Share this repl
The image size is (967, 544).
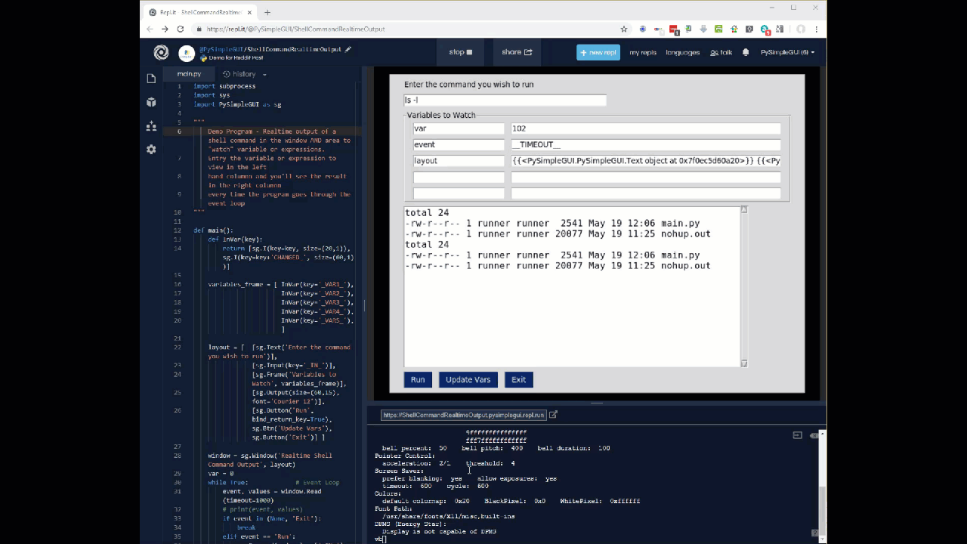coord(517,52)
